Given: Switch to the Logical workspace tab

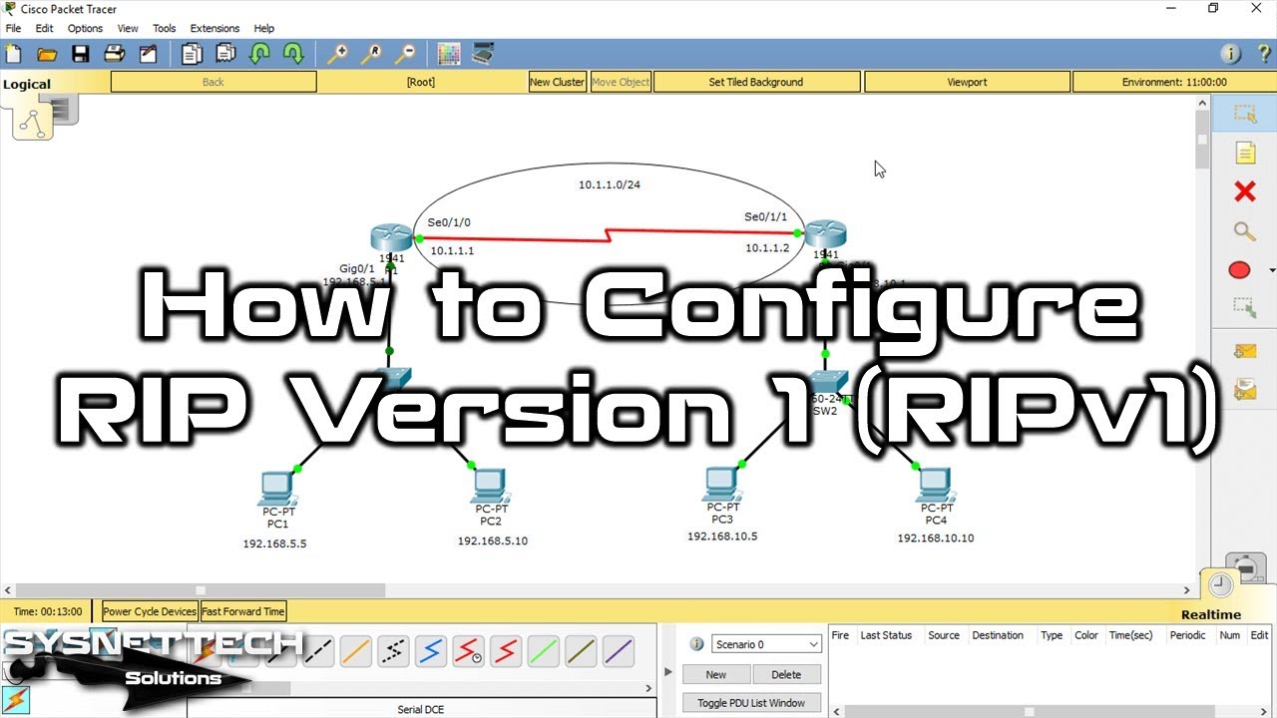Looking at the screenshot, I should pos(27,84).
